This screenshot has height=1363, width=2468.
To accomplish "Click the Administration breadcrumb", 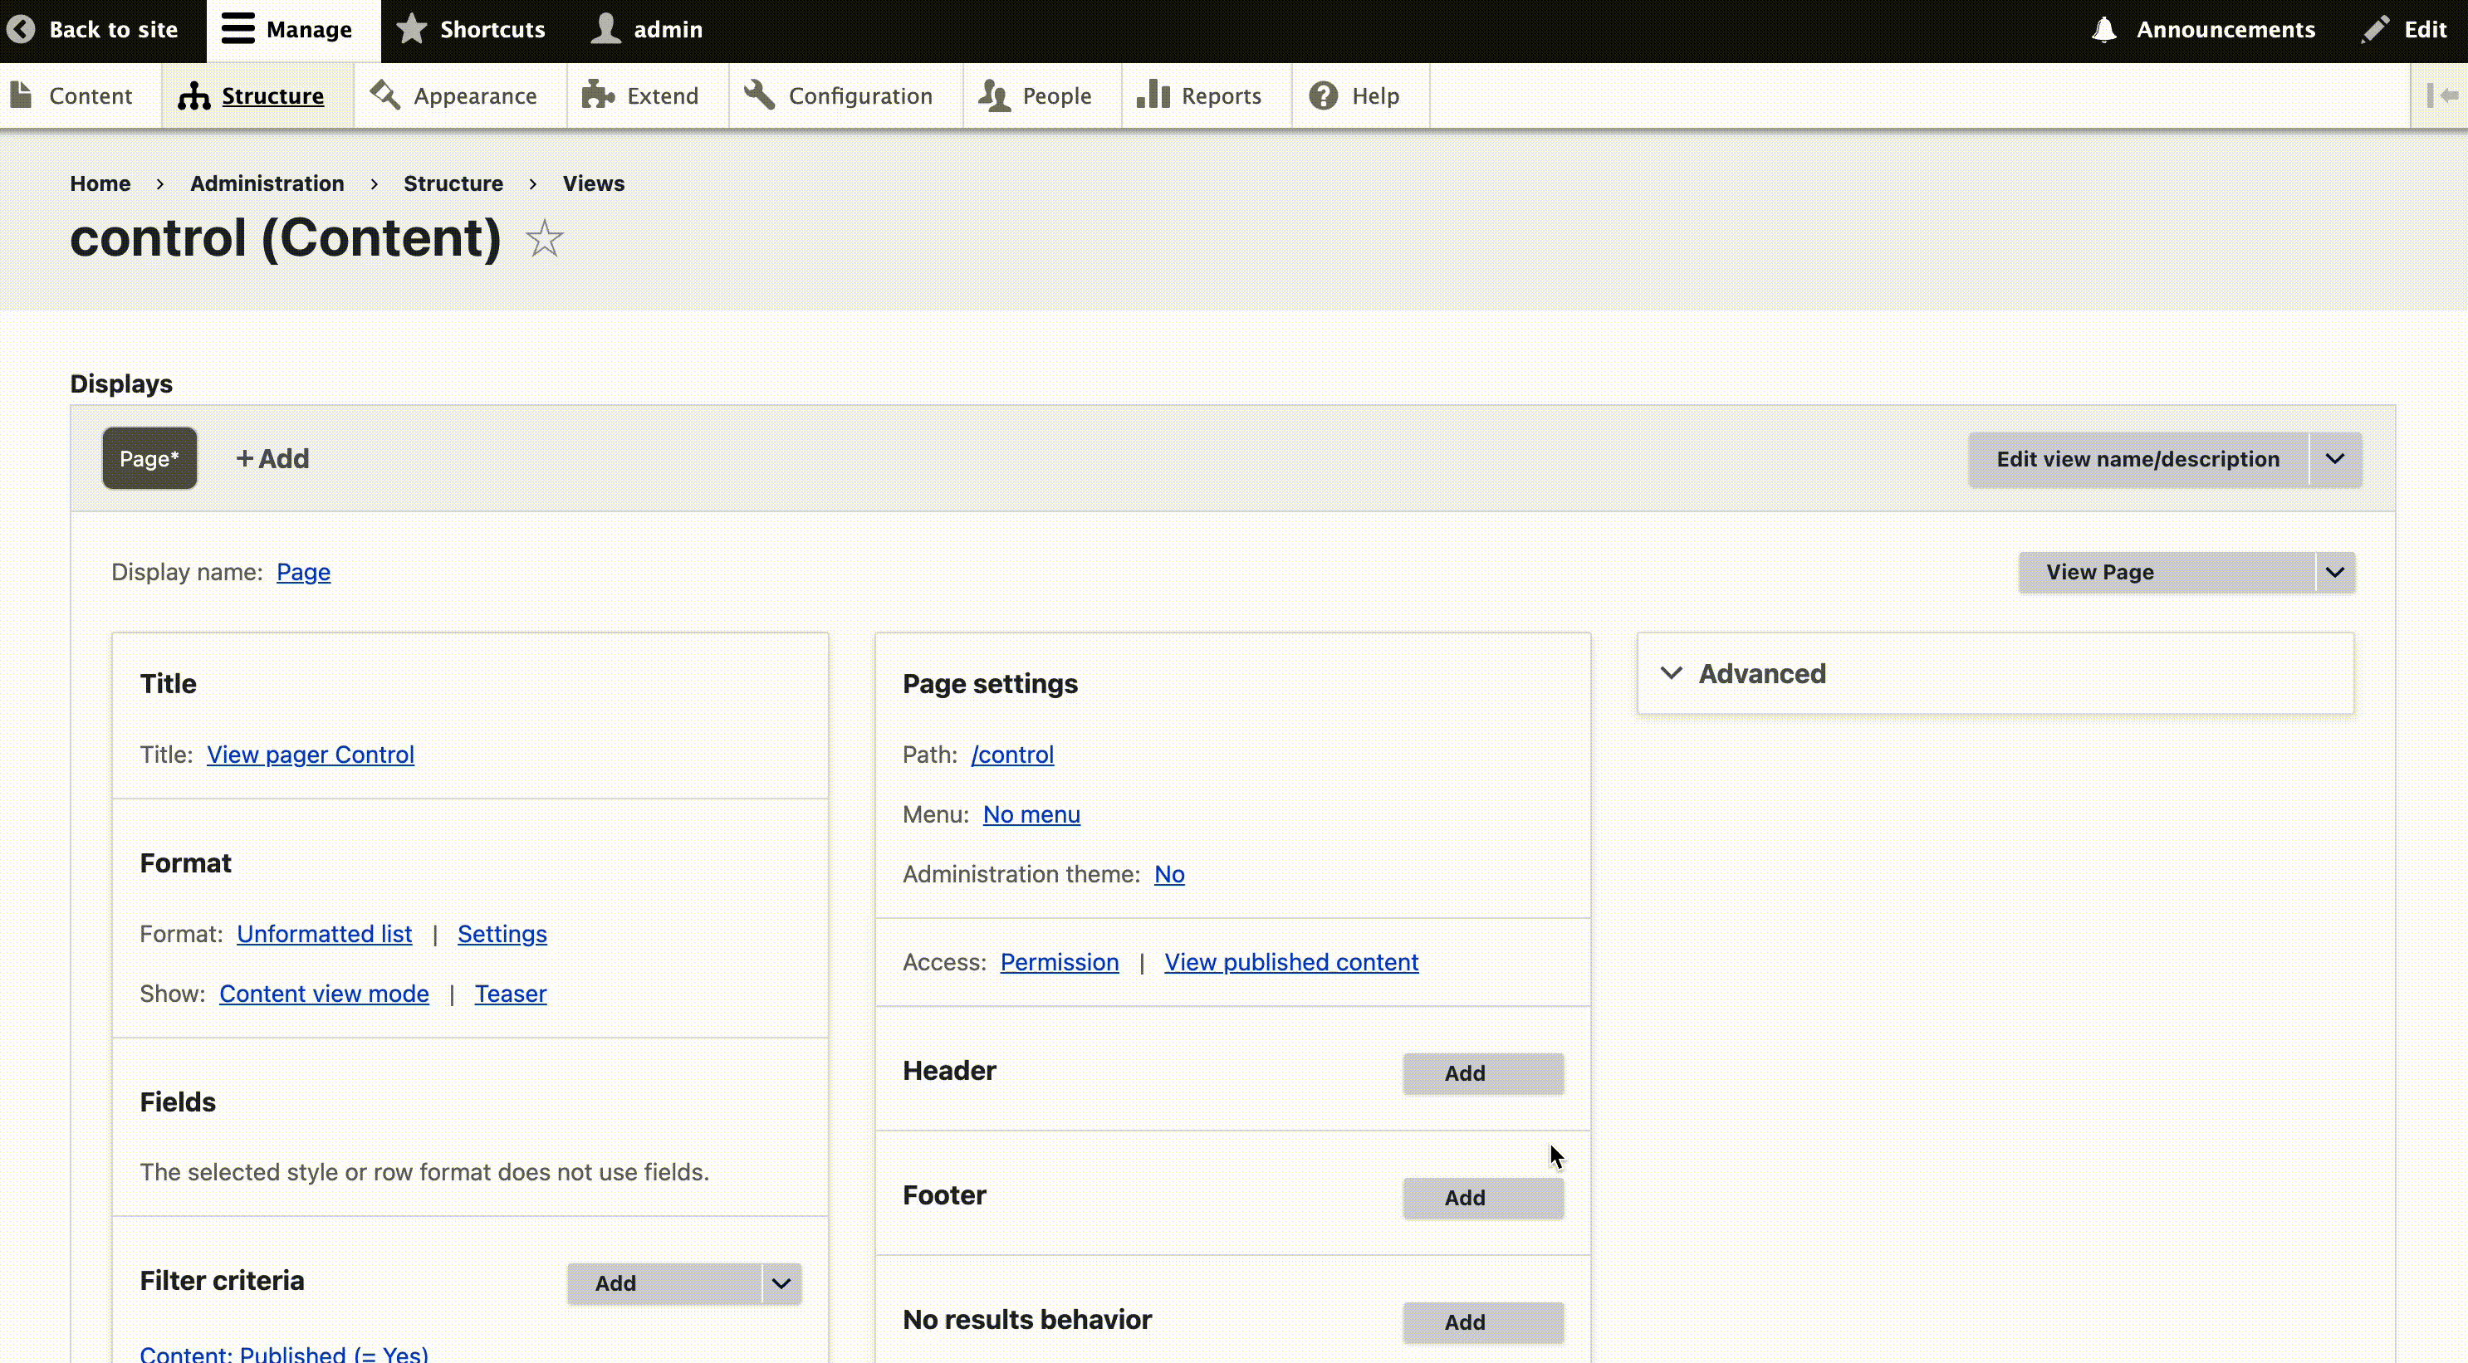I will coord(267,184).
